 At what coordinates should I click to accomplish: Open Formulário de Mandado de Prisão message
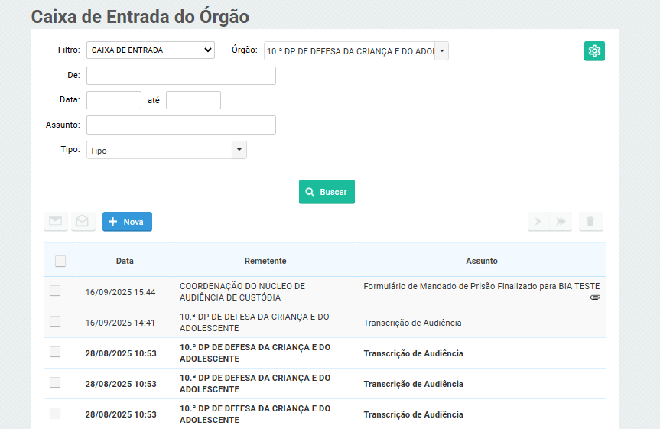click(481, 286)
